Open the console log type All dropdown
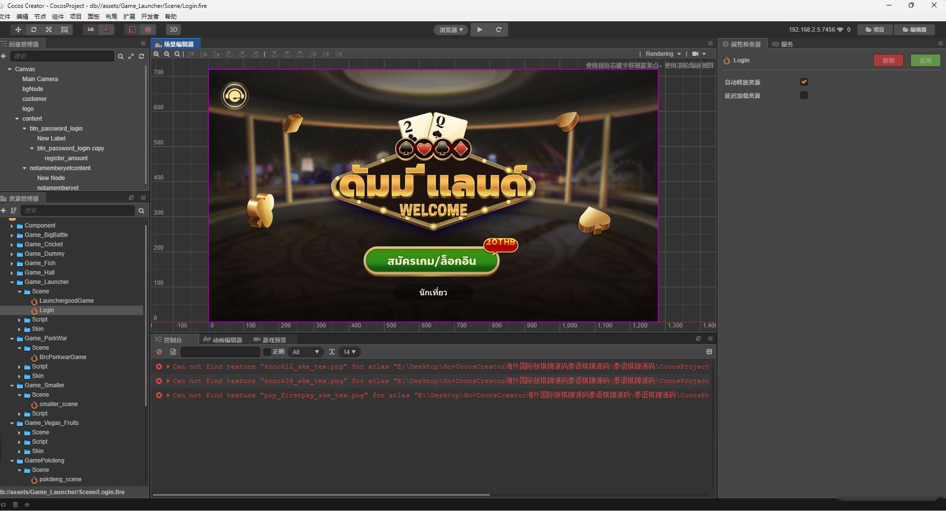Viewport: 946px width, 511px height. click(x=305, y=352)
